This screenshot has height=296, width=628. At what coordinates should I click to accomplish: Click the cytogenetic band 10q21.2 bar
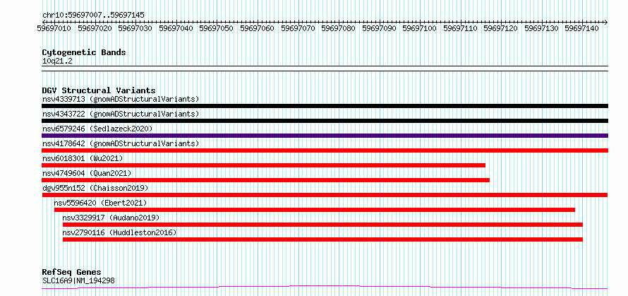click(325, 69)
